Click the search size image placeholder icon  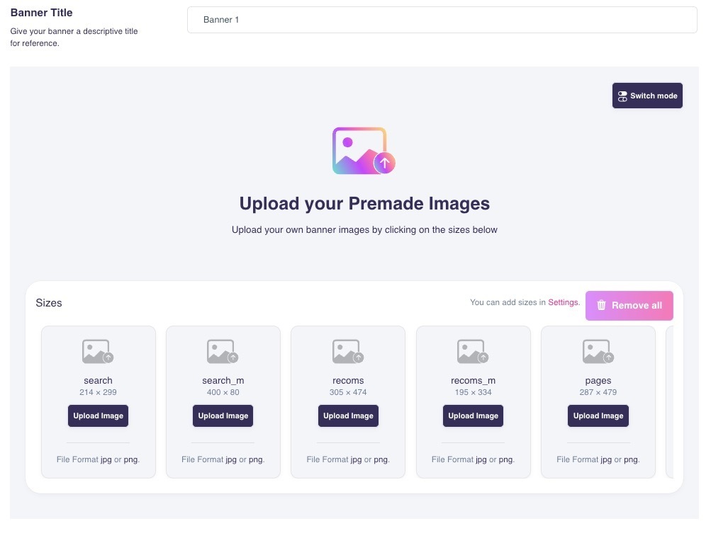point(98,352)
